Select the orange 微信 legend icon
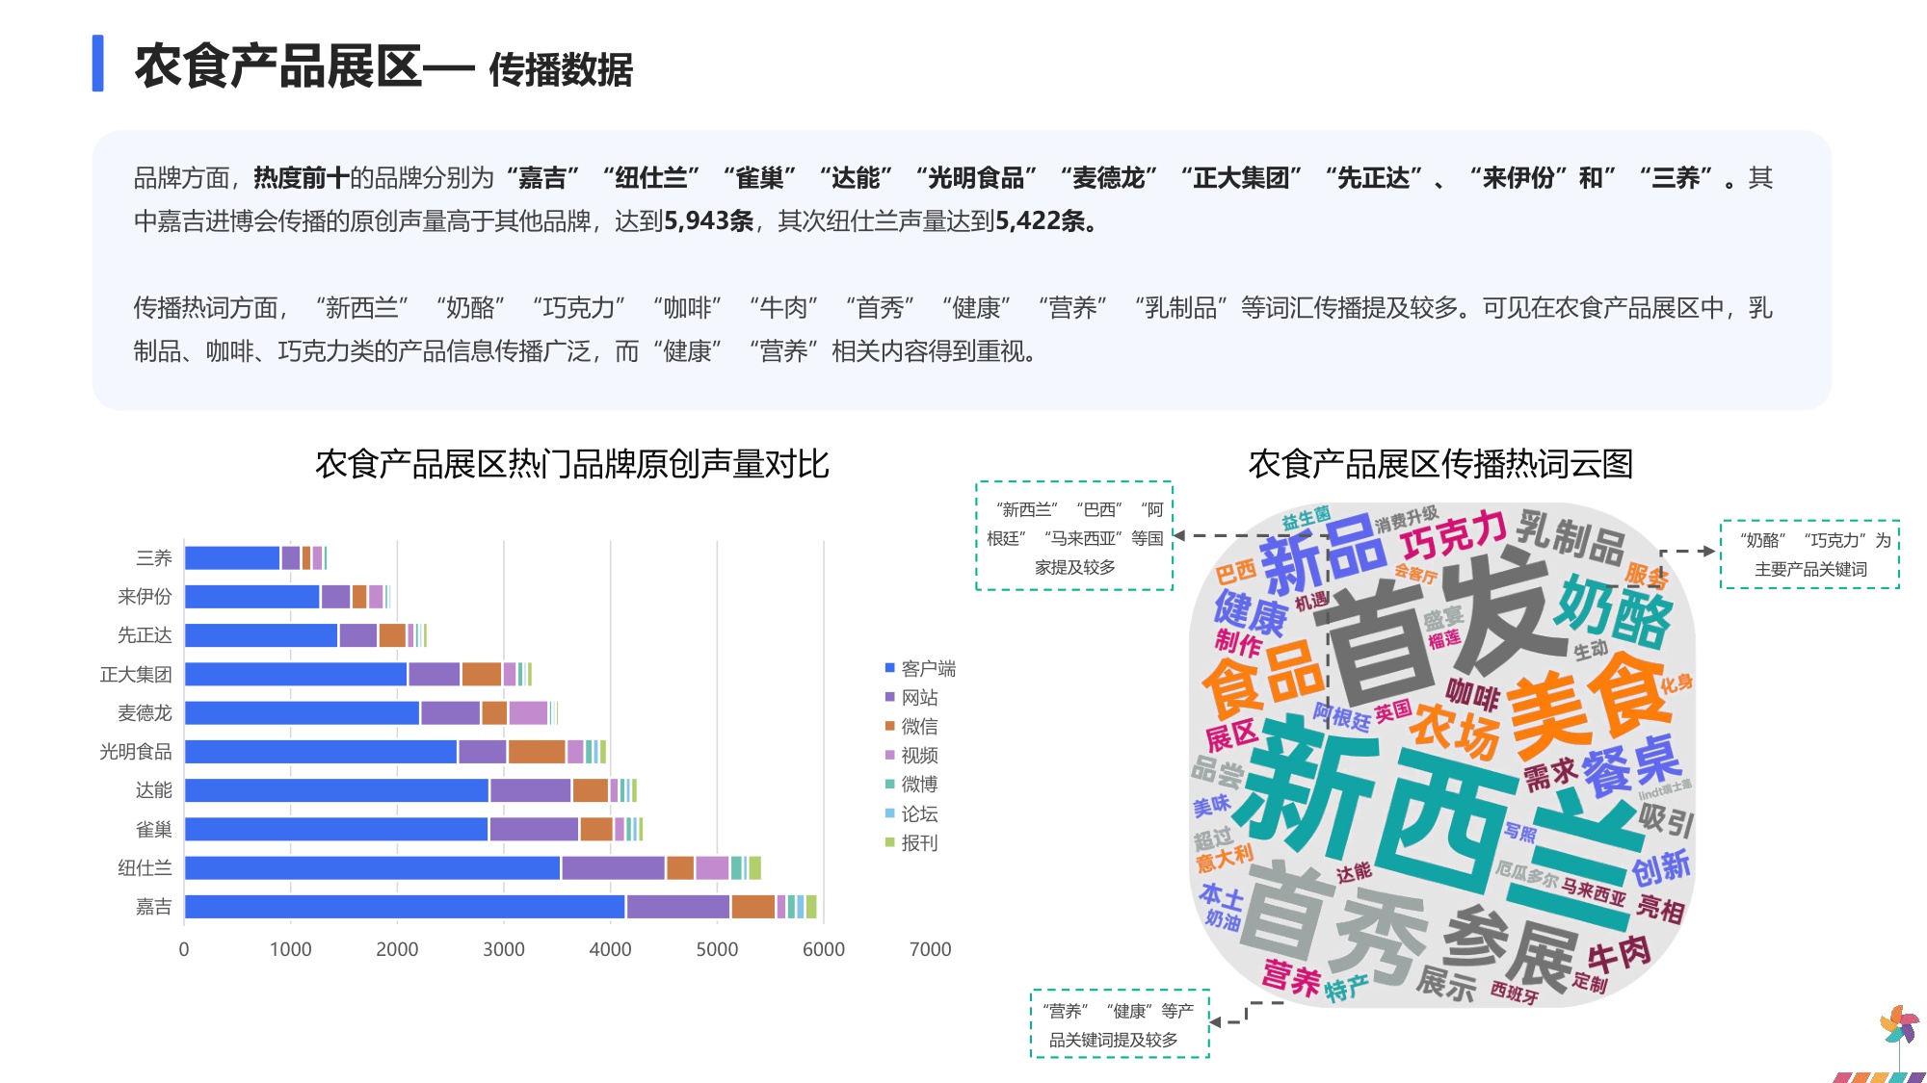The height and width of the screenshot is (1083, 1927). pos(887,726)
